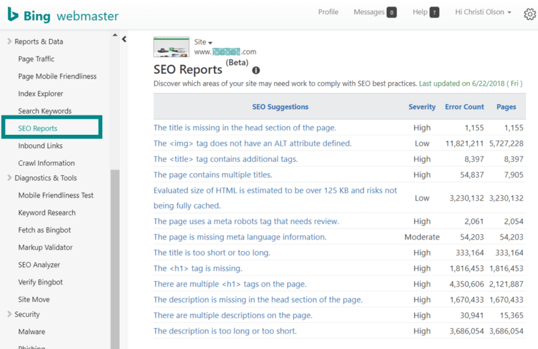Open Page Mobile Friendliness report

point(57,77)
